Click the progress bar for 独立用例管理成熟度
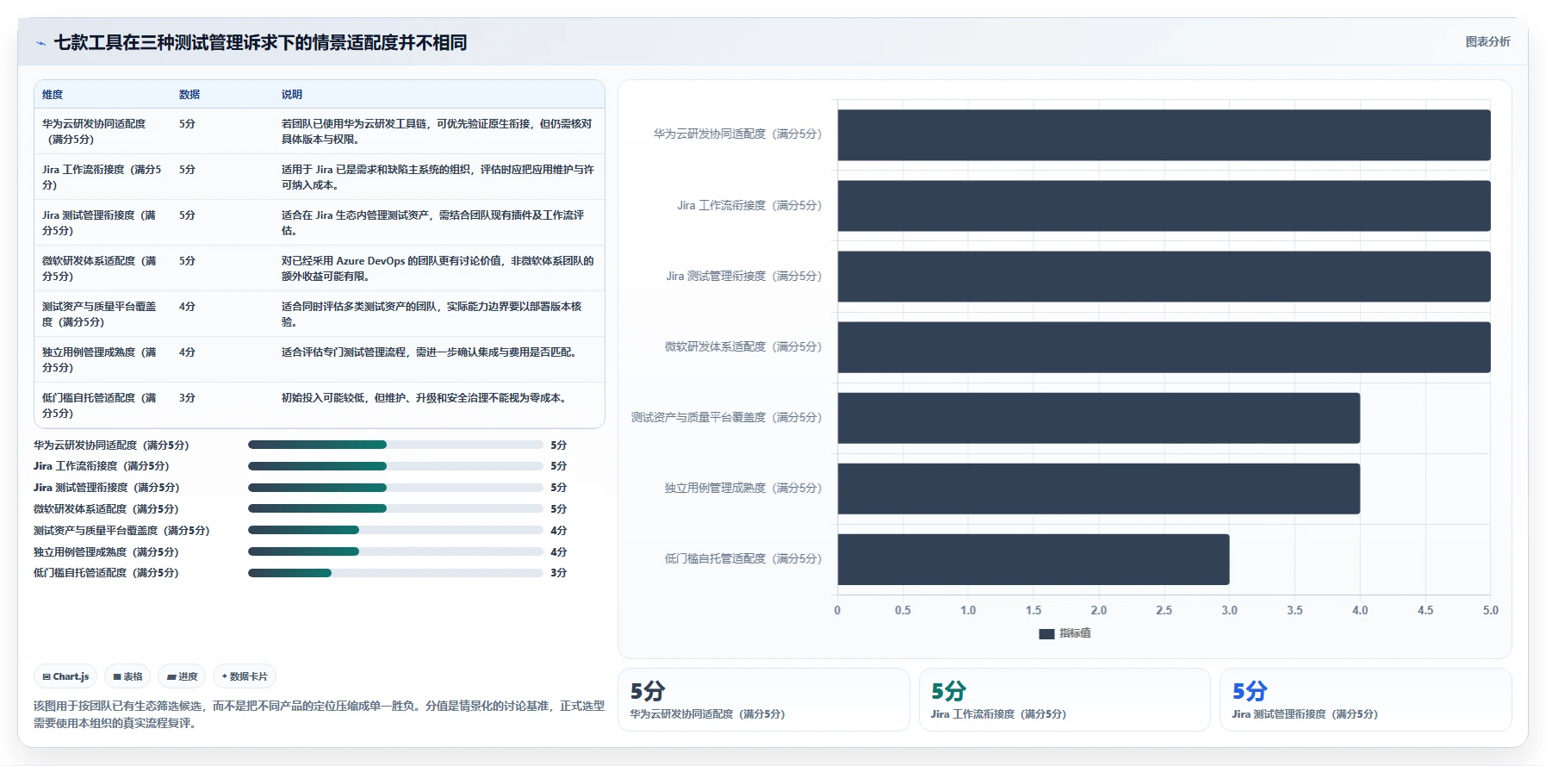The width and height of the screenshot is (1546, 766). 395,551
